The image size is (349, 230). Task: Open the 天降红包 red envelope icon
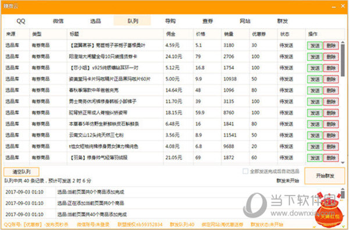[329, 210]
